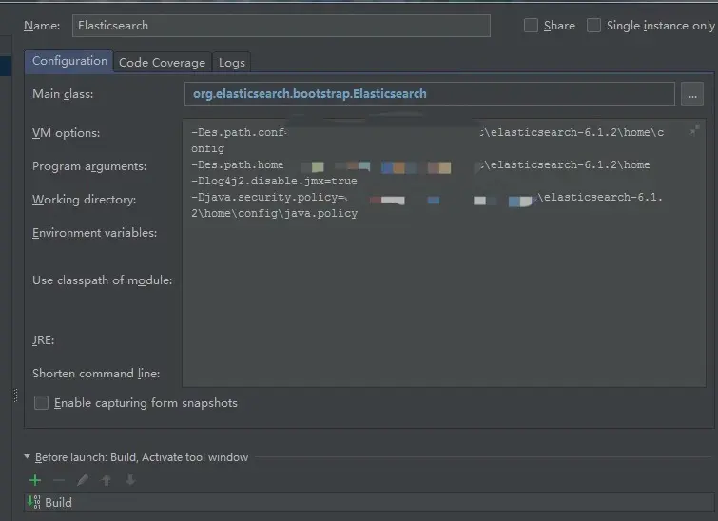The height and width of the screenshot is (521, 718).
Task: Click the Use classpath of module label
Action: tap(102, 280)
